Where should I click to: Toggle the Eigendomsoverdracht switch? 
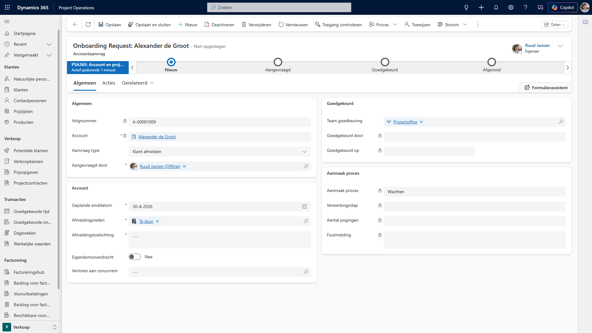click(x=135, y=257)
